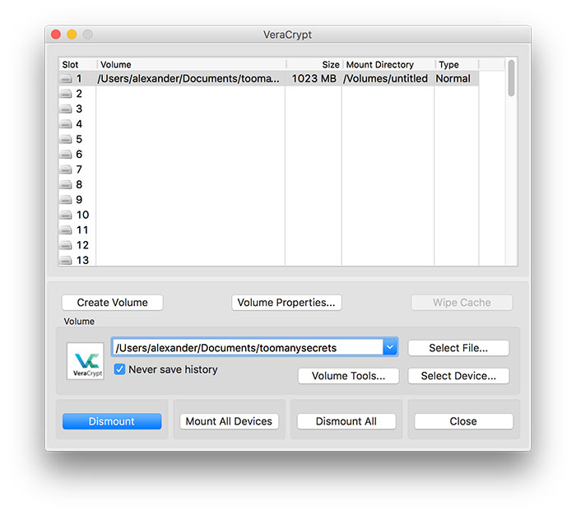Select the drive icon for slot 11
This screenshot has height=515, width=576.
point(66,230)
